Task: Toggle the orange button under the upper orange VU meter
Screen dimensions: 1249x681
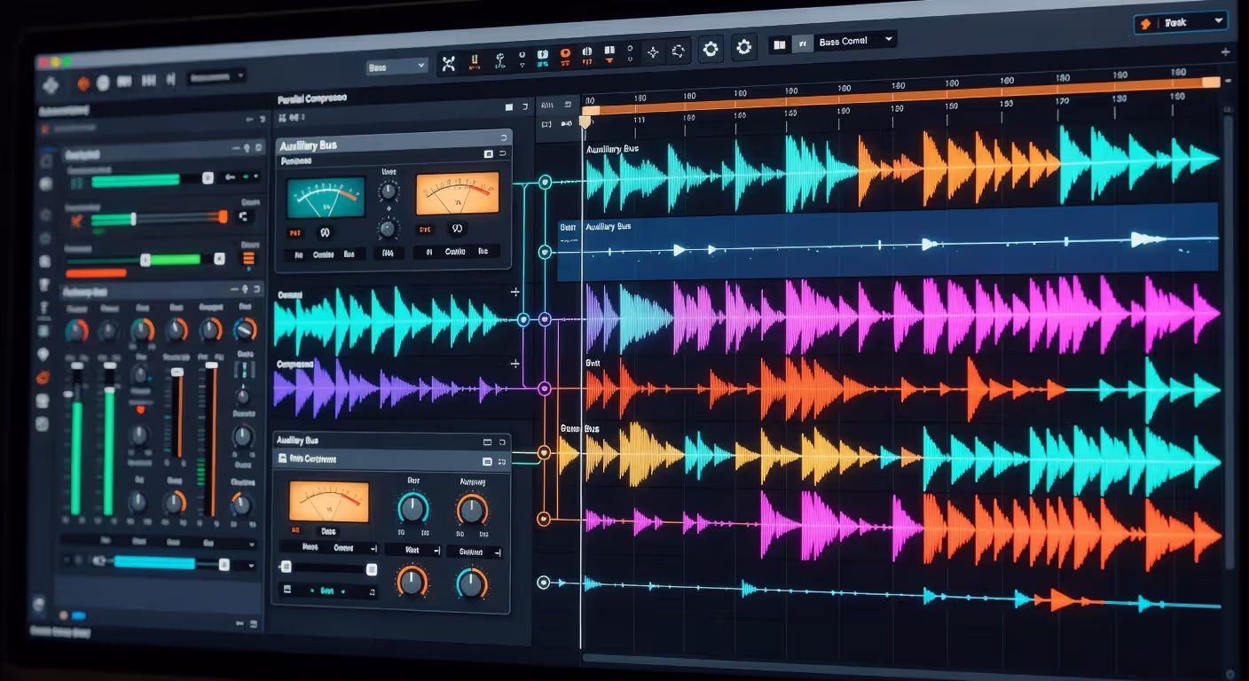Action: point(425,229)
